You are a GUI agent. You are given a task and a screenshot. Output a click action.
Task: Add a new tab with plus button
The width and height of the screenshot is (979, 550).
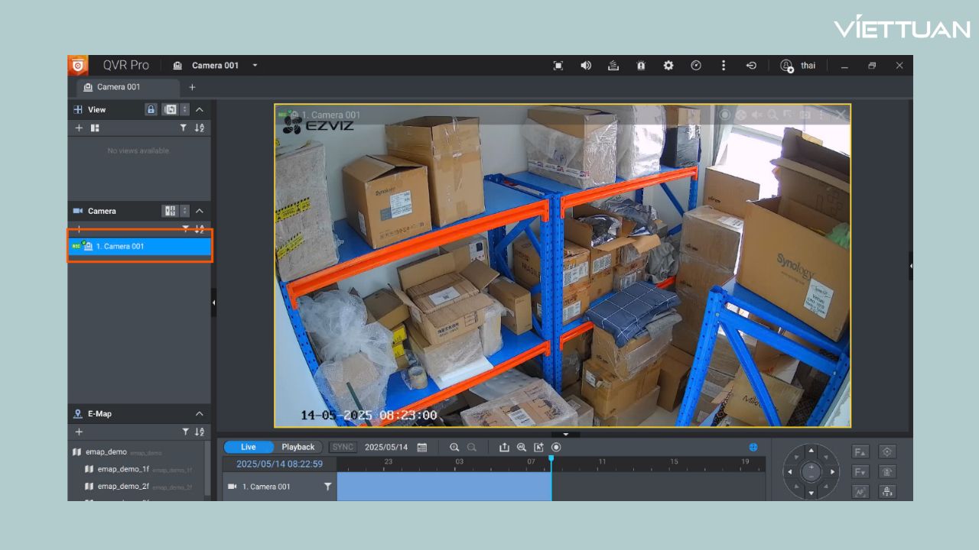(x=192, y=88)
